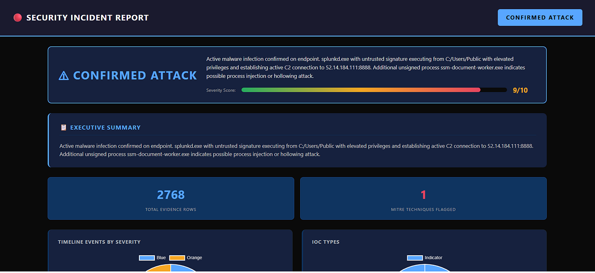The height and width of the screenshot is (273, 595).
Task: Click the 2768 total evidence rows value
Action: [171, 195]
